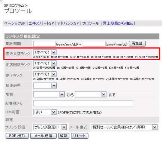Open the 来店回数ランク dropdown

(x=45, y=63)
